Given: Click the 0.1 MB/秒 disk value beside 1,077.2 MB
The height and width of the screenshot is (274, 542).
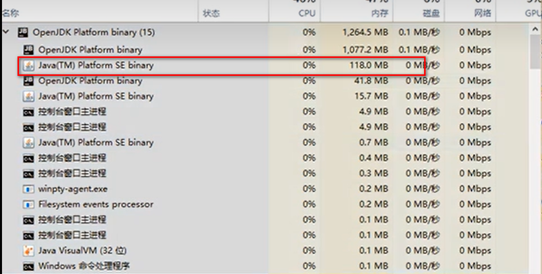Looking at the screenshot, I should coord(419,50).
